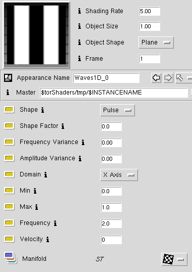The height and width of the screenshot is (272, 192).
Task: Toggle the yellow button beside Amplitude Variance
Action: pyautogui.click(x=9, y=158)
